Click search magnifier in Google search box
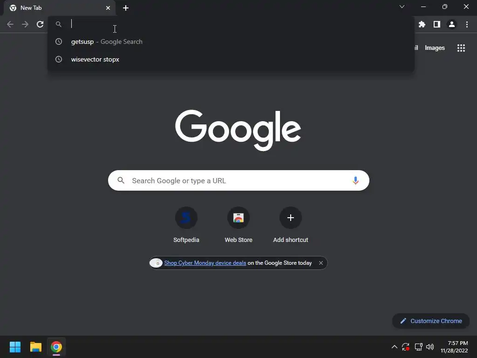The height and width of the screenshot is (358, 477). pos(121,180)
